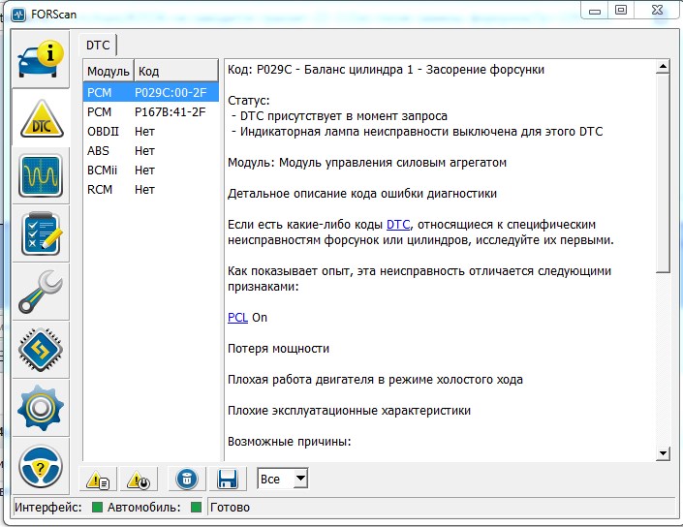
Task: Select the RCM module row
Action: (x=151, y=190)
